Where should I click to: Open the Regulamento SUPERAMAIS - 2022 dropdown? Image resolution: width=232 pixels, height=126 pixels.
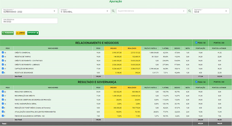[x=30, y=11]
